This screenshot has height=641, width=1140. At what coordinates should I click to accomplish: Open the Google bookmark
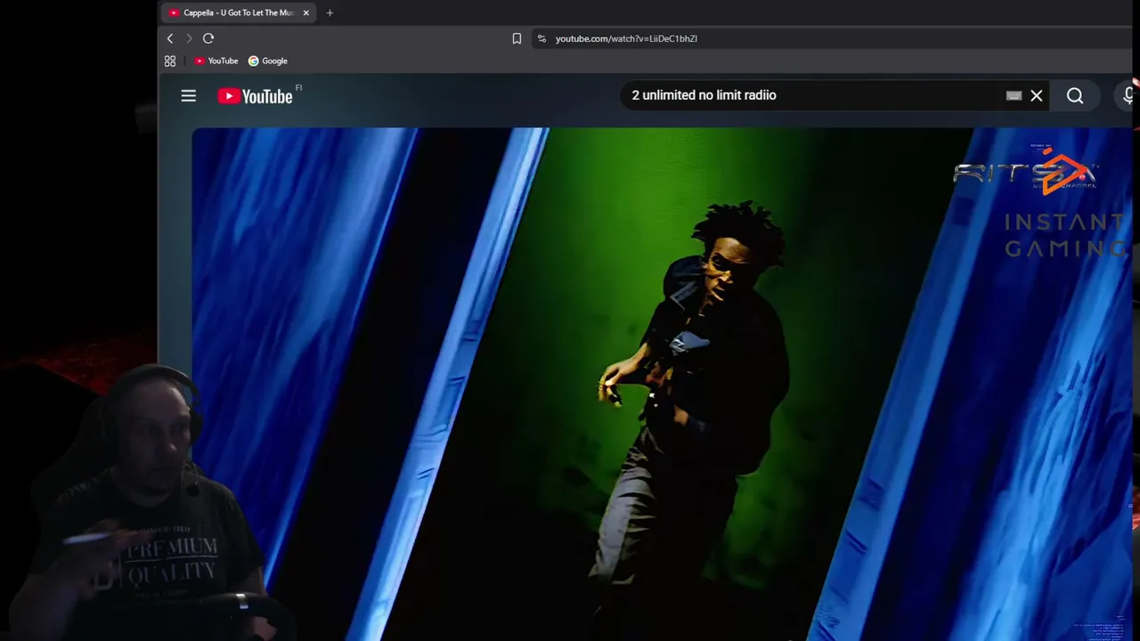(268, 61)
